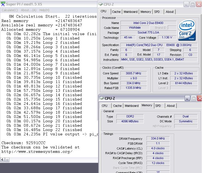Open the About...(A) menu in Super PI

(x=29, y=10)
